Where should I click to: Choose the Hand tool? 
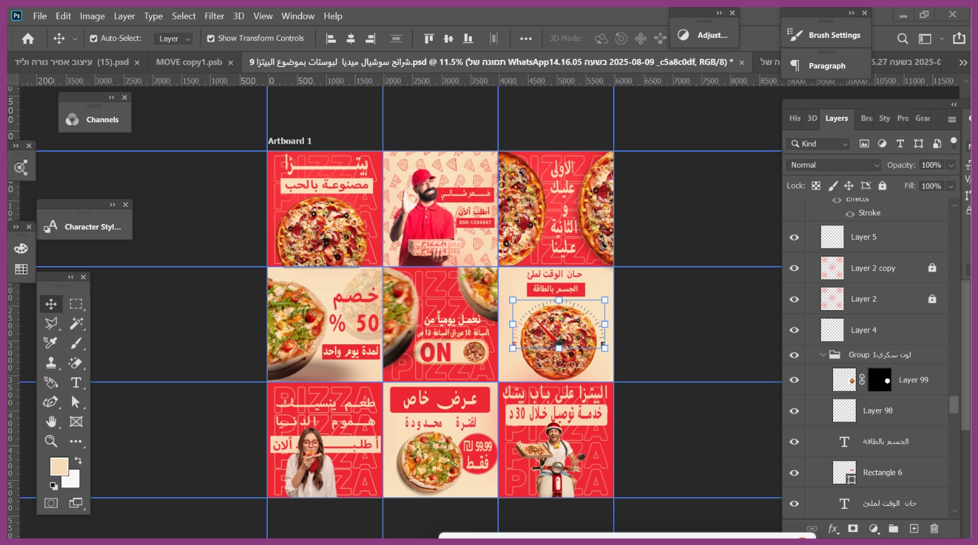(x=51, y=421)
